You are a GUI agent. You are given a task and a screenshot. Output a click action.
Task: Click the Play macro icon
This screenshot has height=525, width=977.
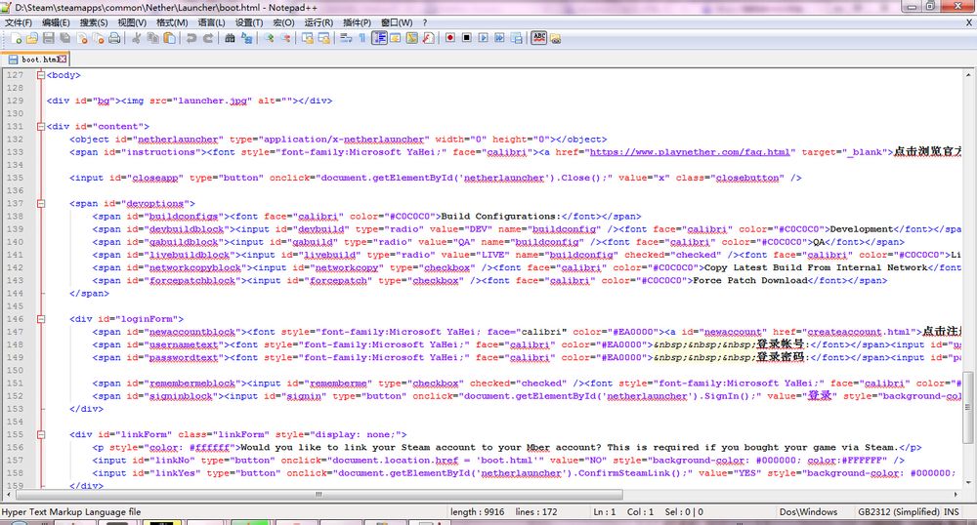pyautogui.click(x=484, y=39)
